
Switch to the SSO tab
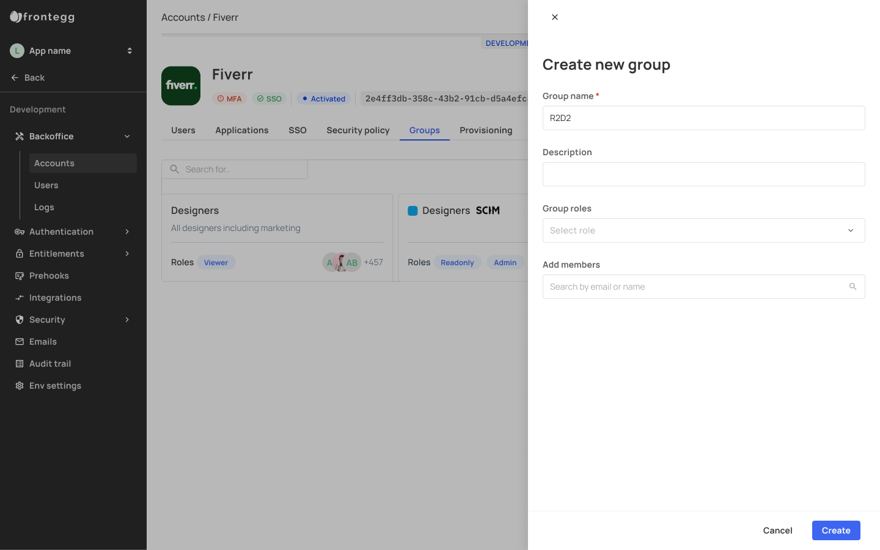pos(298,130)
